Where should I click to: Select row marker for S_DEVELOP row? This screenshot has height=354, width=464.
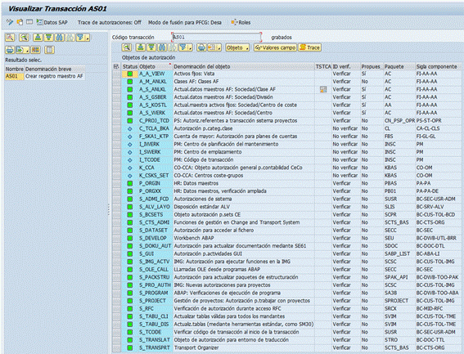(116, 238)
